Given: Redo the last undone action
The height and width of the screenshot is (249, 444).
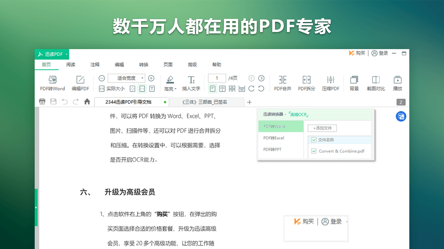Looking at the screenshot, I should (x=76, y=102).
